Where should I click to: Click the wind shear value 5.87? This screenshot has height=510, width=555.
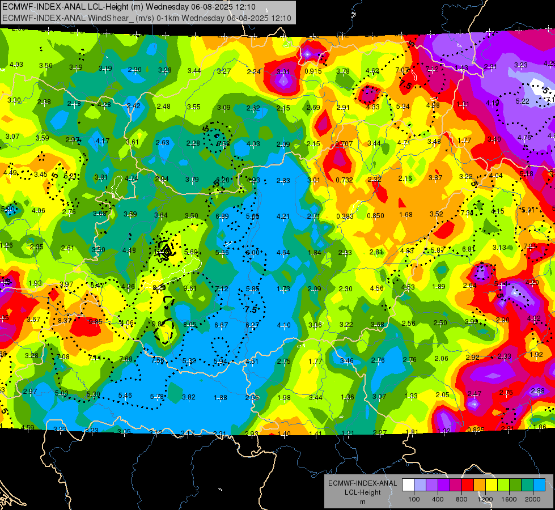point(438,250)
